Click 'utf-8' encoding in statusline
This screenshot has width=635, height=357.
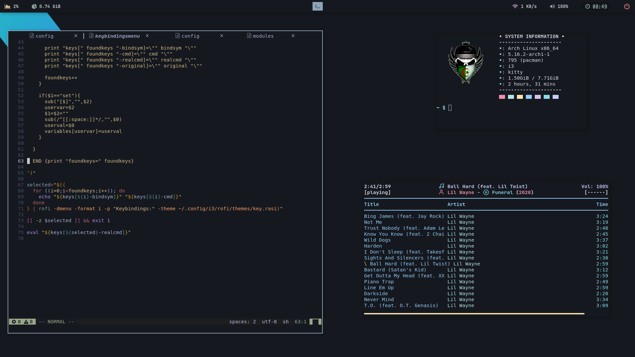point(269,322)
